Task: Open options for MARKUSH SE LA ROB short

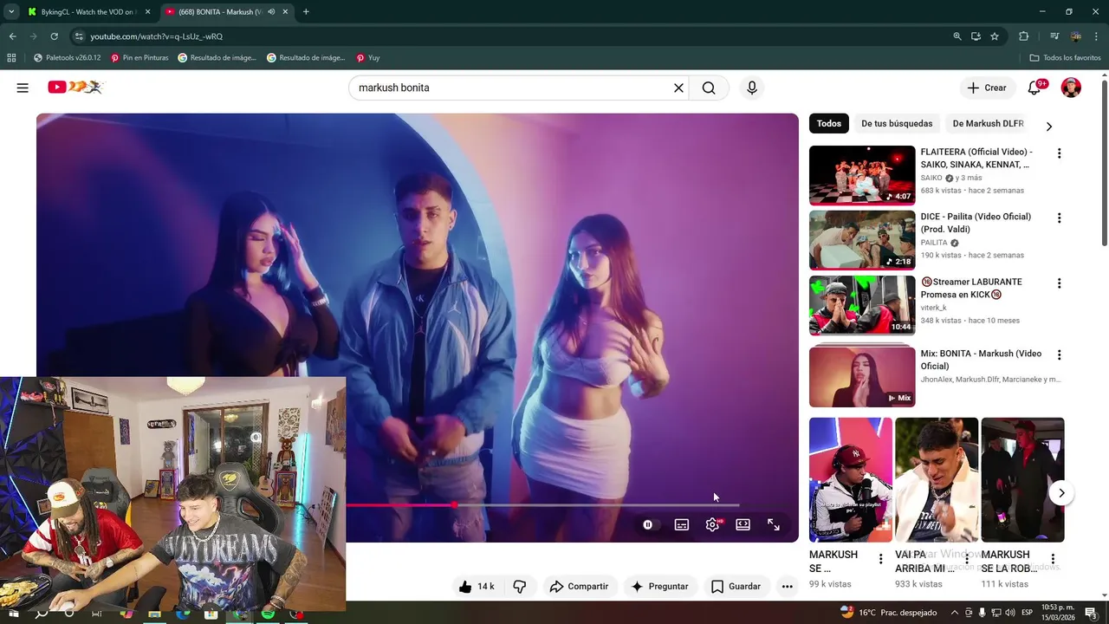Action: tap(1053, 559)
